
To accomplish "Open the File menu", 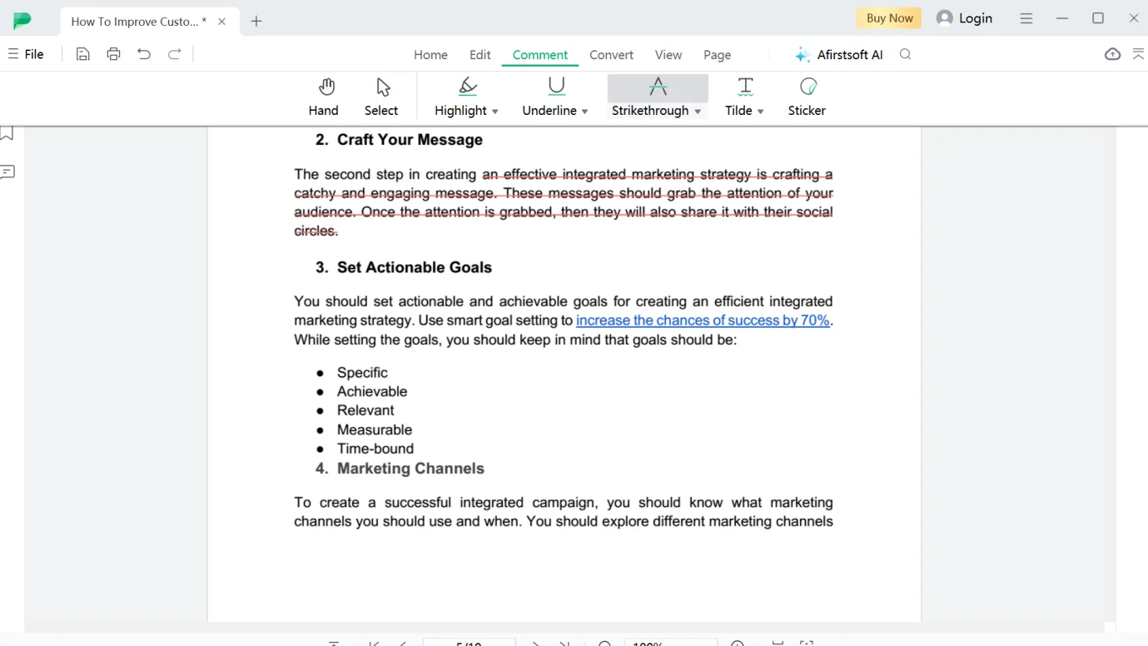I will tap(27, 54).
